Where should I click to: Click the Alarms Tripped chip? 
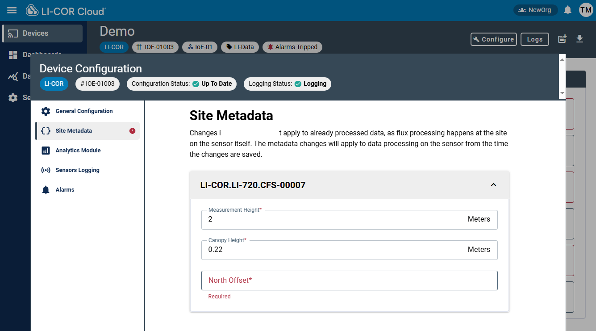pos(292,47)
